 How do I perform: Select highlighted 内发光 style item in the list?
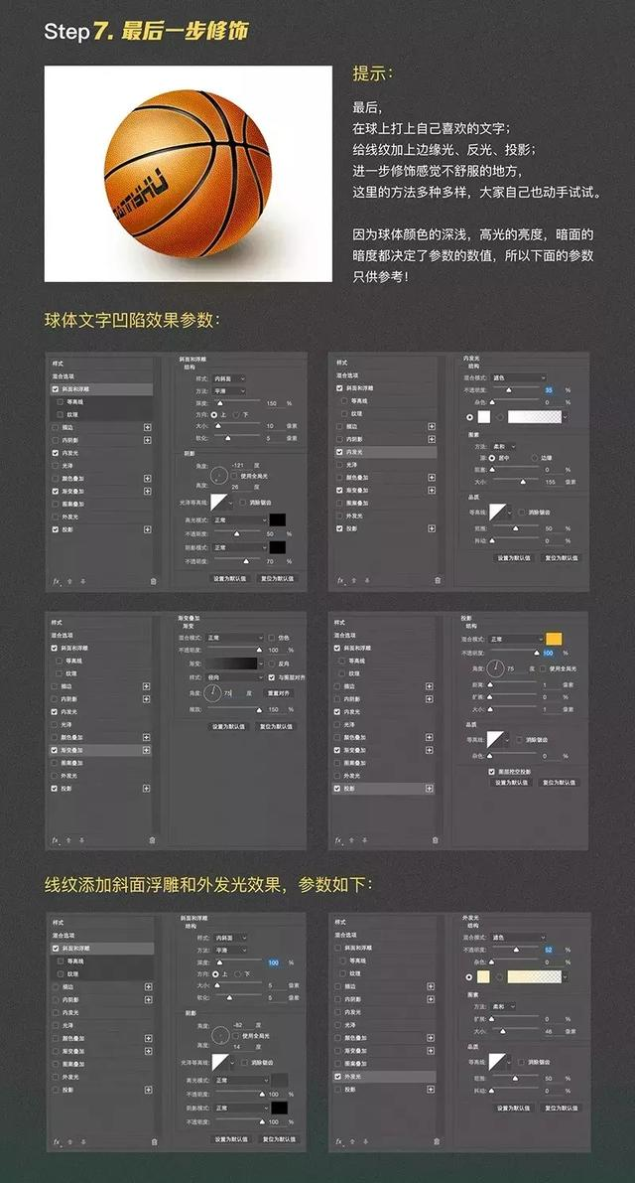(386, 453)
